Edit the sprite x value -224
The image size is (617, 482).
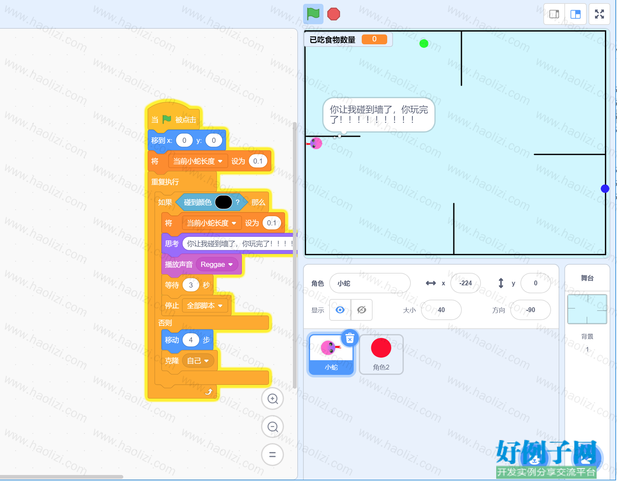click(465, 283)
